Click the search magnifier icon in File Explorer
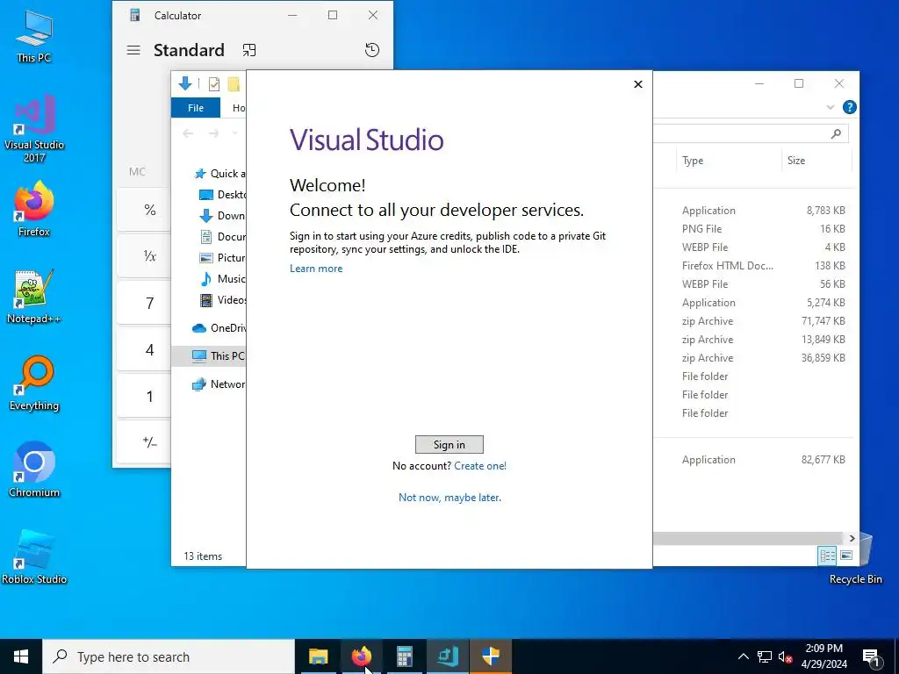The height and width of the screenshot is (674, 899). pyautogui.click(x=836, y=133)
